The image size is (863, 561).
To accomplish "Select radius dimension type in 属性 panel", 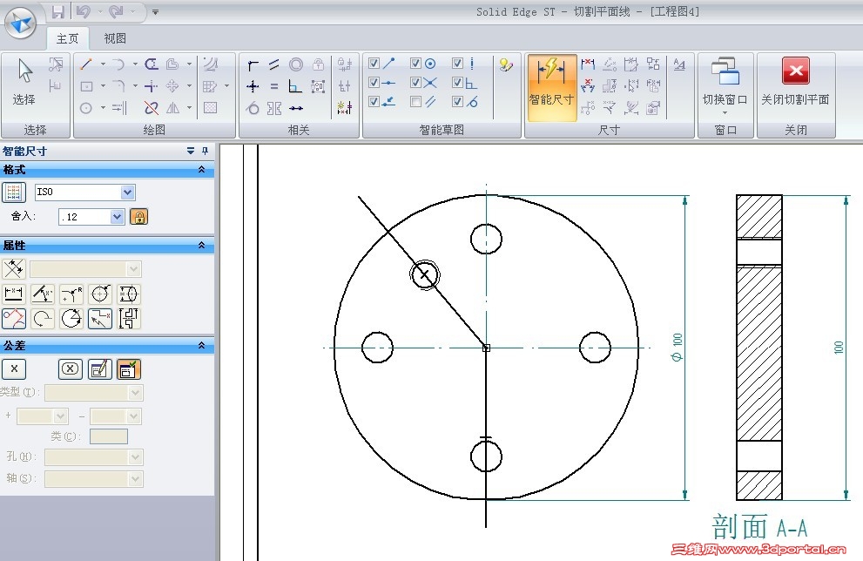I will (71, 294).
